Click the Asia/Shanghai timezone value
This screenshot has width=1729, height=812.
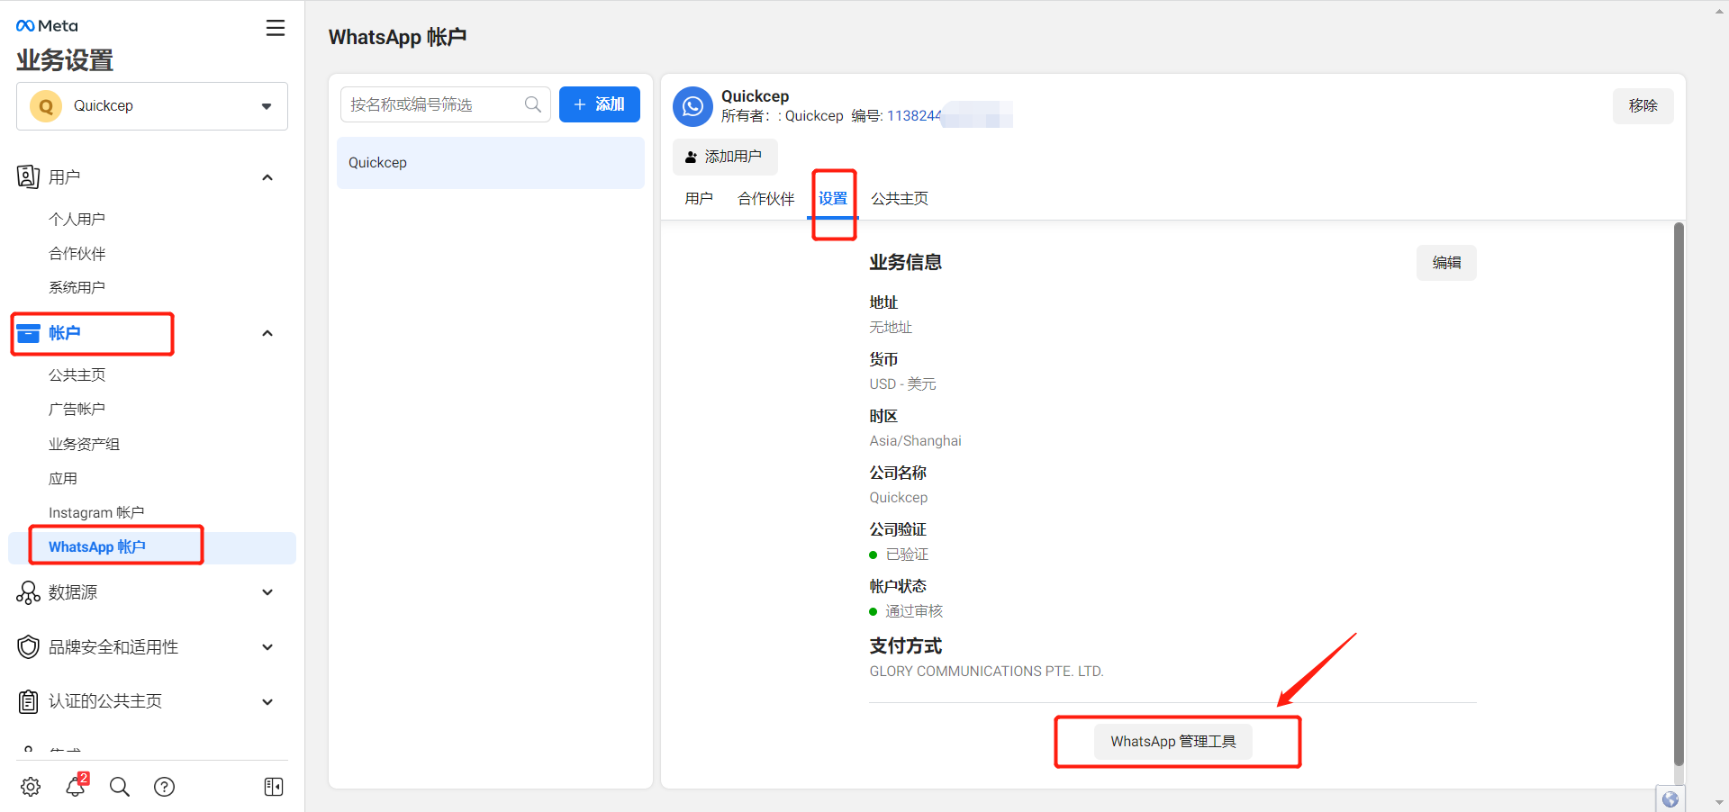point(915,441)
